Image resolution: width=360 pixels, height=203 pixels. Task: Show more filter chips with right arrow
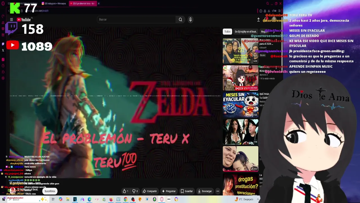[274, 32]
